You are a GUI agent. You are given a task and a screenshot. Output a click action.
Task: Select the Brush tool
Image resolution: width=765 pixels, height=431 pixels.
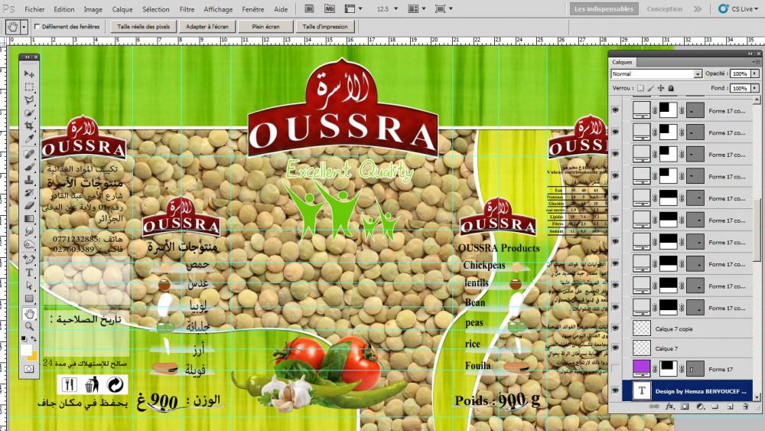pyautogui.click(x=29, y=168)
